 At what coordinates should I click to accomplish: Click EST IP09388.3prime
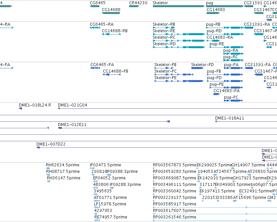click(x=109, y=175)
